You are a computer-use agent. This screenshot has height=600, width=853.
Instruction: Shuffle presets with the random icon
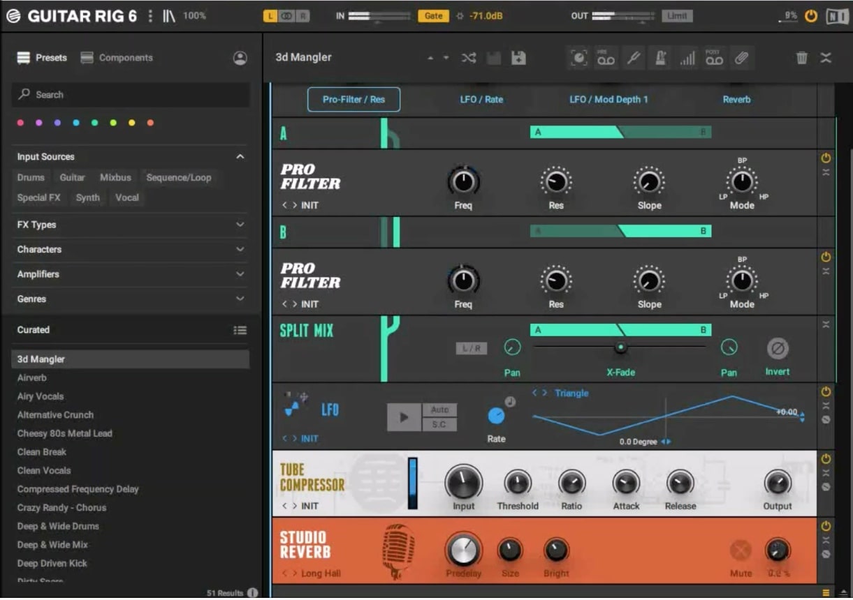click(469, 58)
